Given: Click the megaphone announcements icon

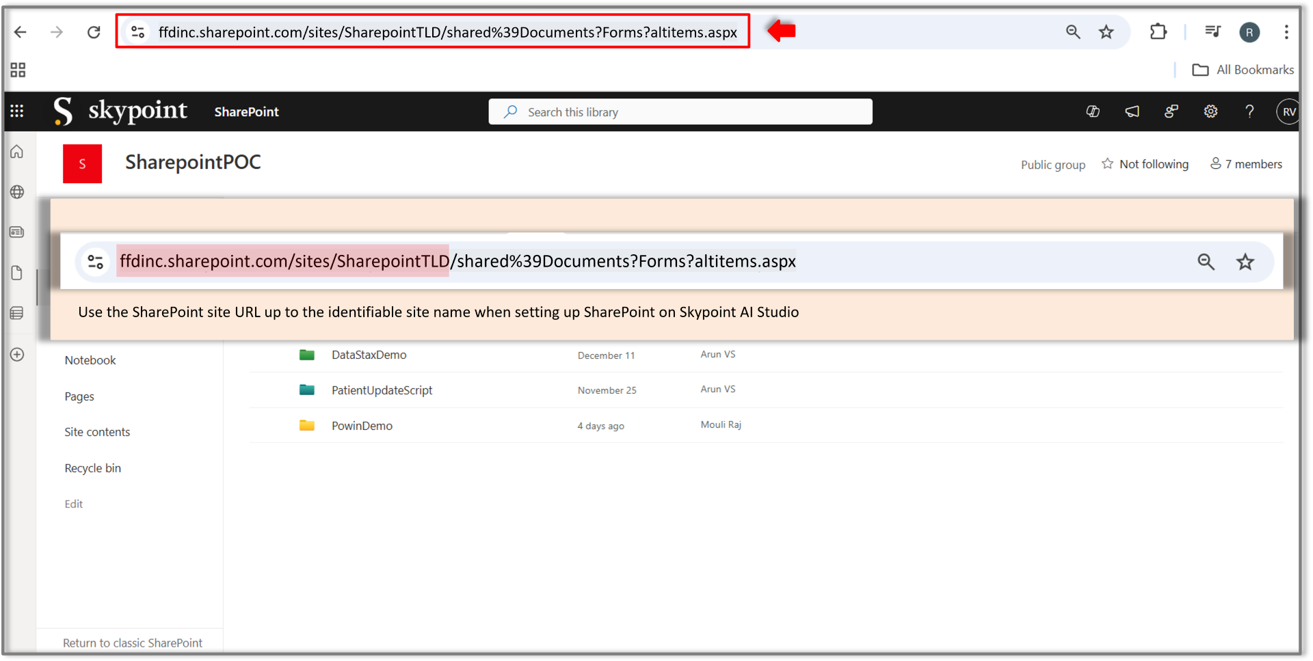Looking at the screenshot, I should point(1132,111).
